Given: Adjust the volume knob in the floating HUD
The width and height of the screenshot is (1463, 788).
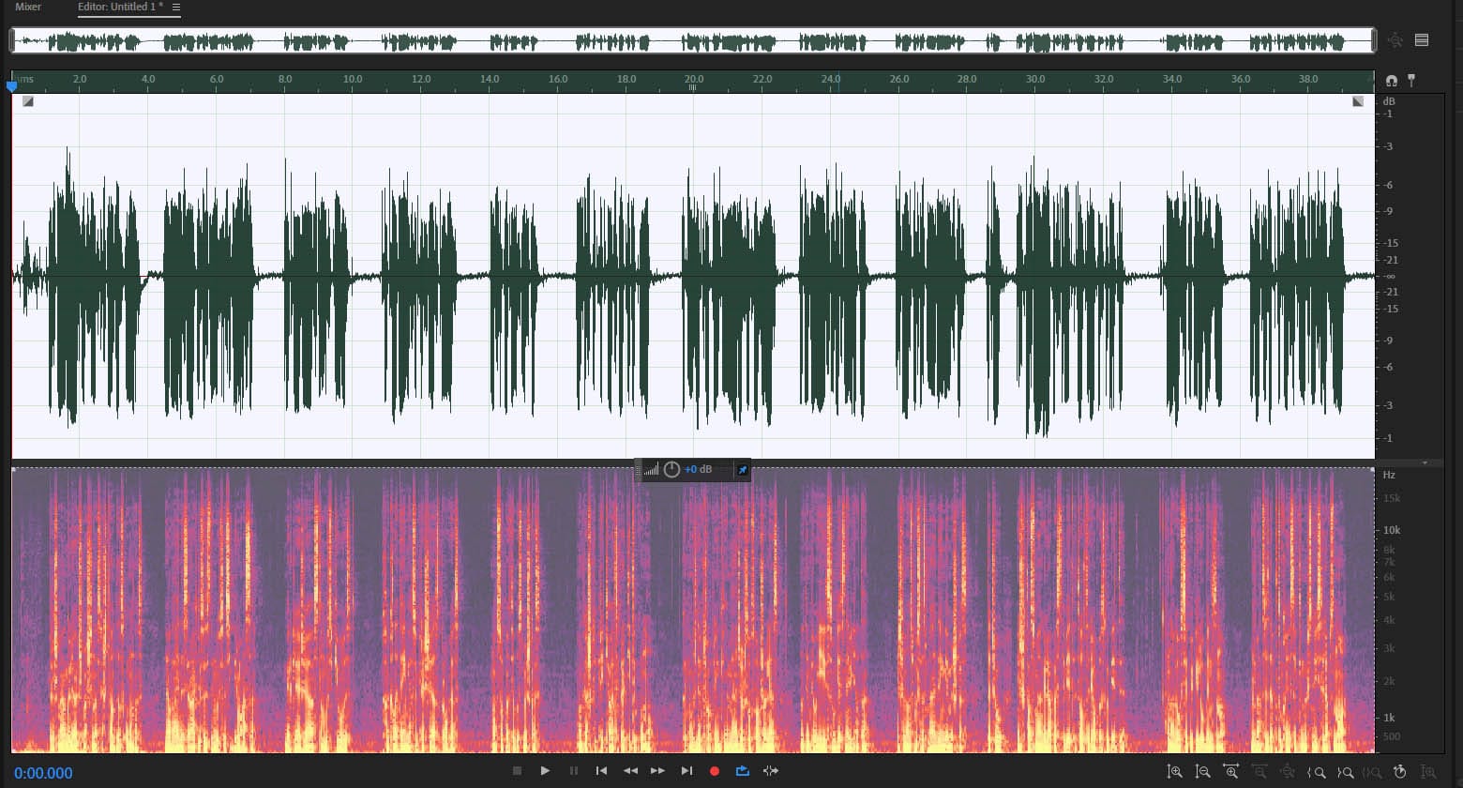Looking at the screenshot, I should 671,469.
